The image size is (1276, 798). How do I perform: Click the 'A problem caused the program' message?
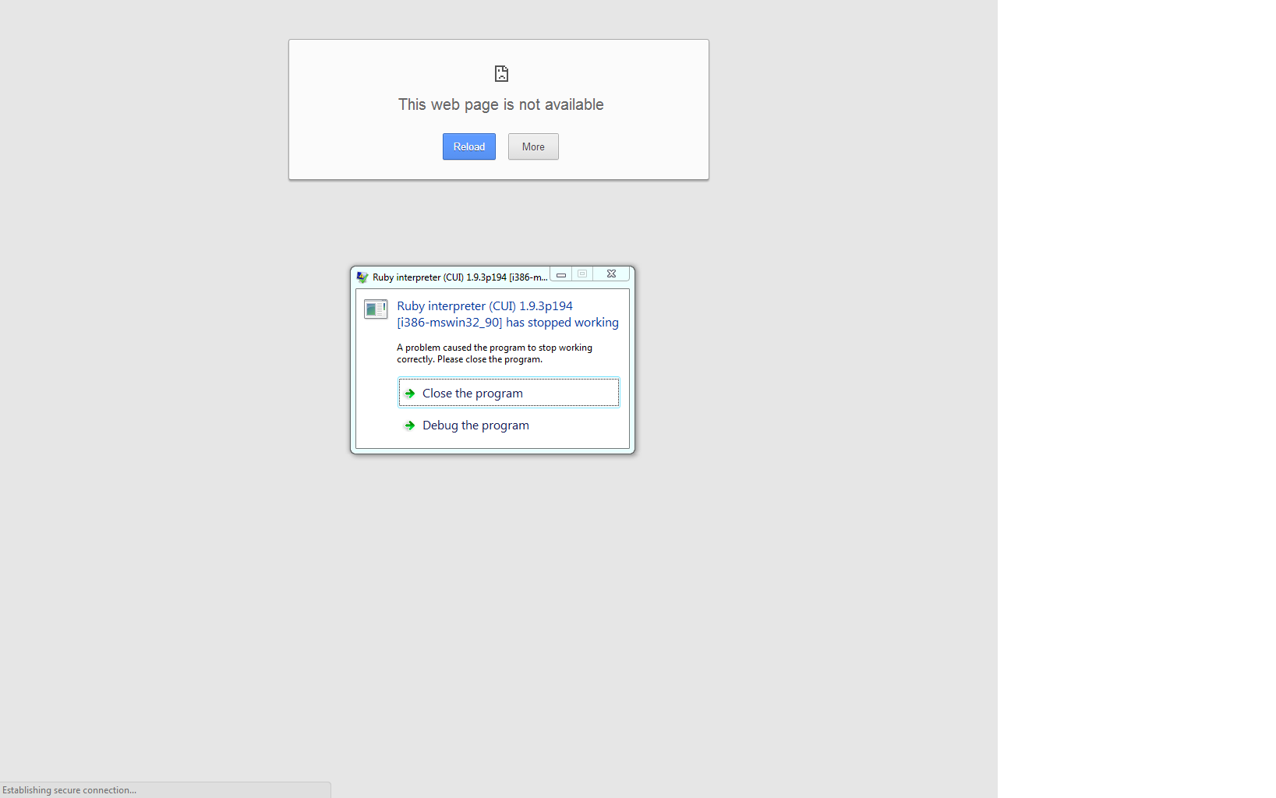494,354
